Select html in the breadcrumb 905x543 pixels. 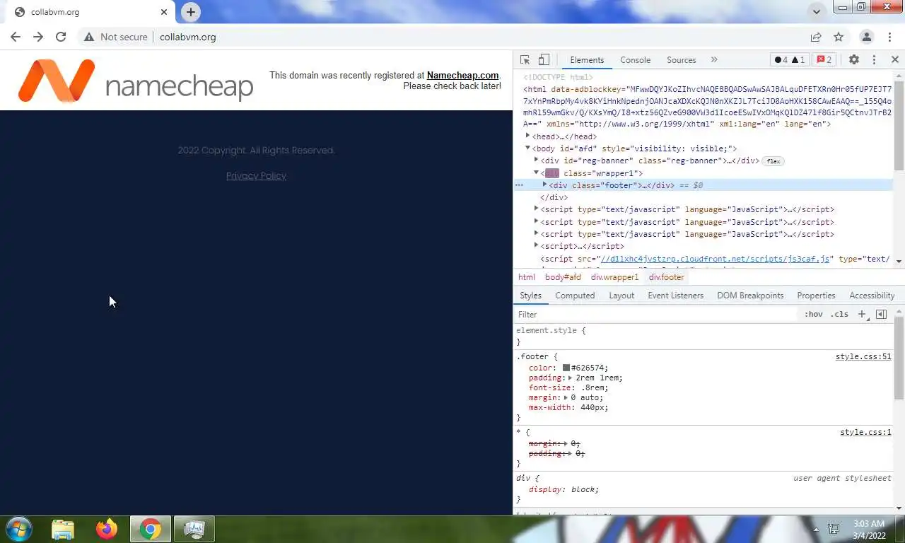[x=527, y=277]
